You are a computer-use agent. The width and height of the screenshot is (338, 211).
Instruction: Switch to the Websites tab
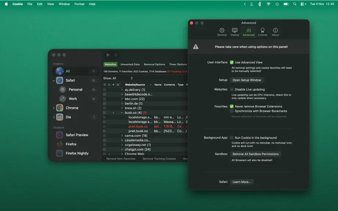[110, 64]
